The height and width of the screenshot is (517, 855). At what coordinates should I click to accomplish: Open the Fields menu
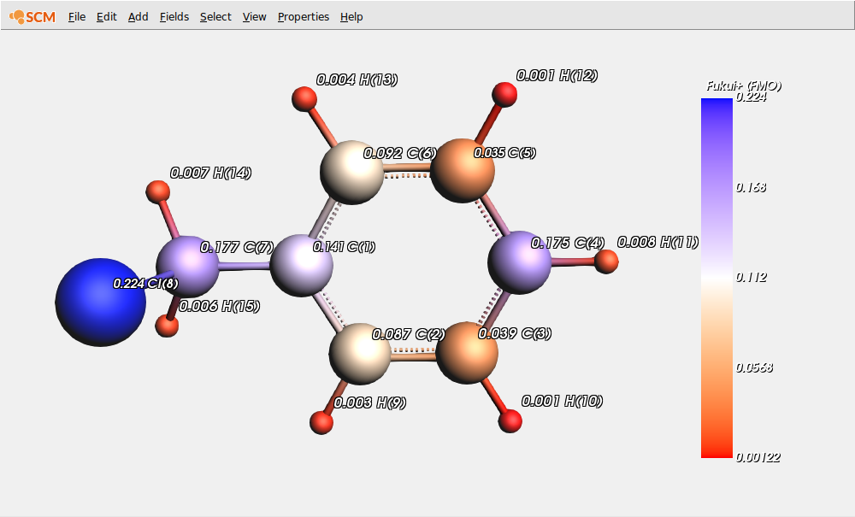coord(174,16)
